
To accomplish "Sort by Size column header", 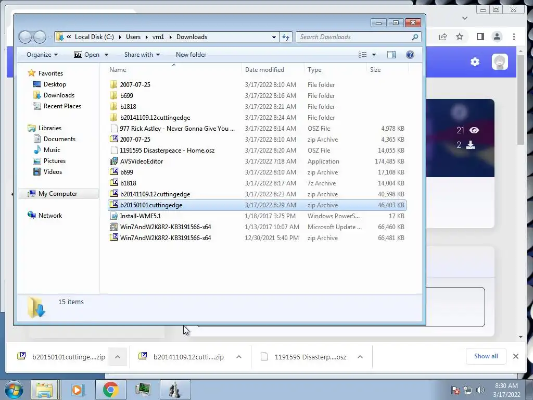I will pyautogui.click(x=387, y=70).
